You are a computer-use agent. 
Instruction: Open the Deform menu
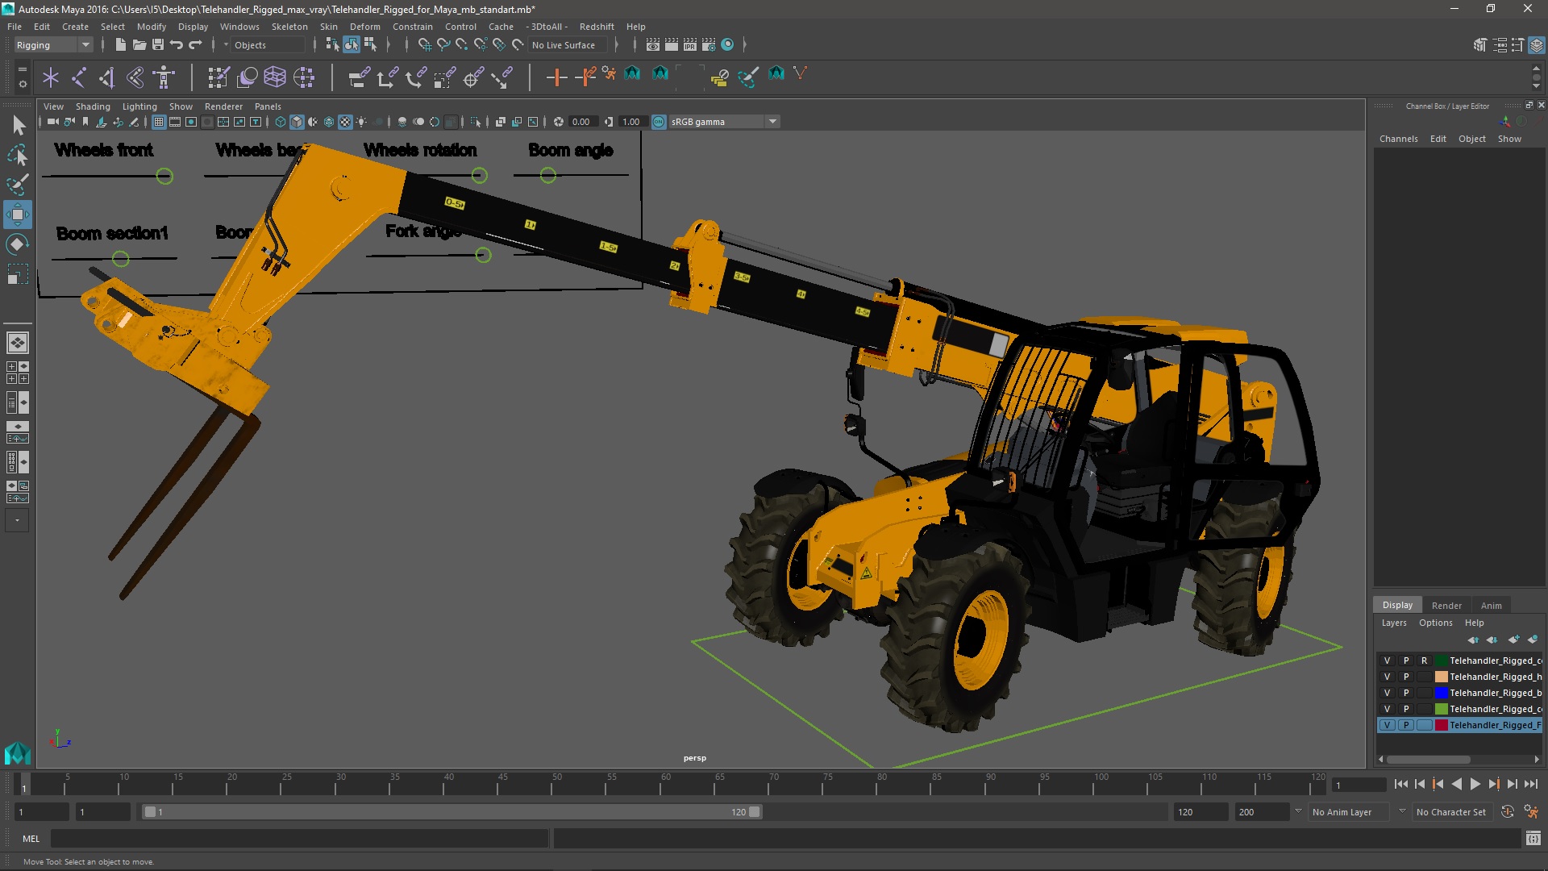364,27
